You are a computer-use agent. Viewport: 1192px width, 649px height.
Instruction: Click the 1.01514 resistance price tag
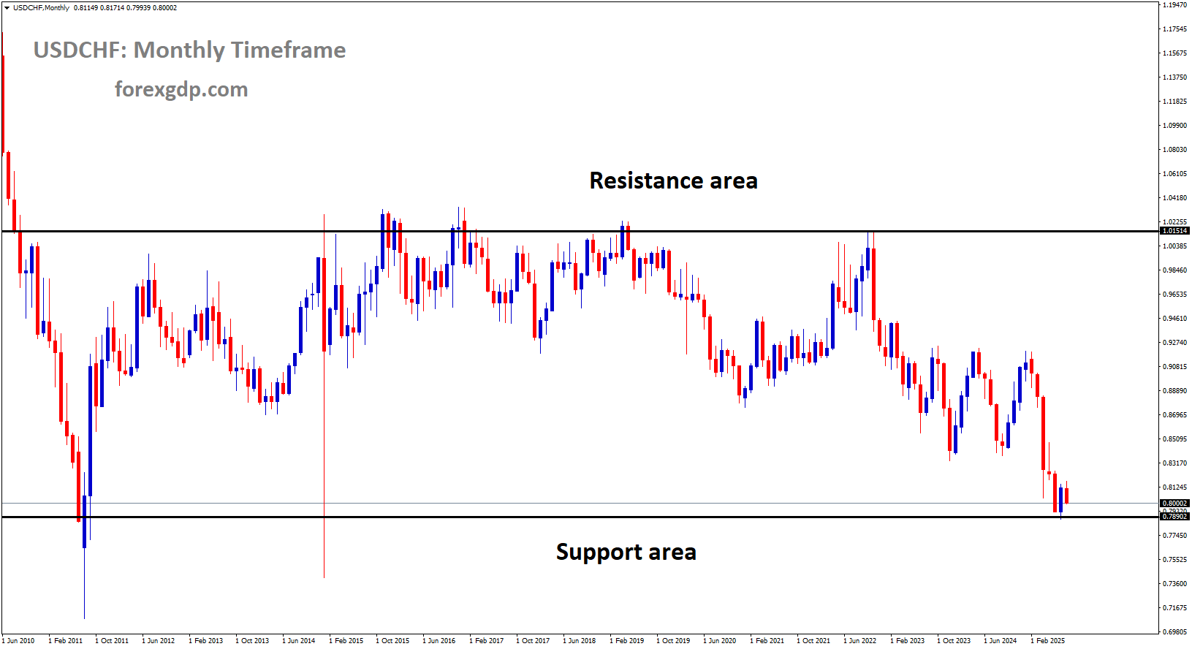click(1175, 231)
